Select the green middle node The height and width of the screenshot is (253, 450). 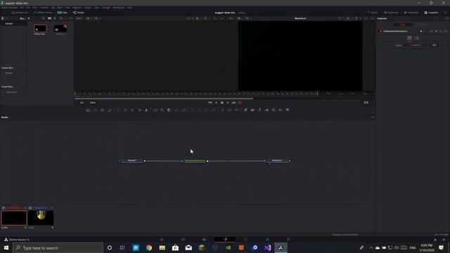[x=195, y=161]
